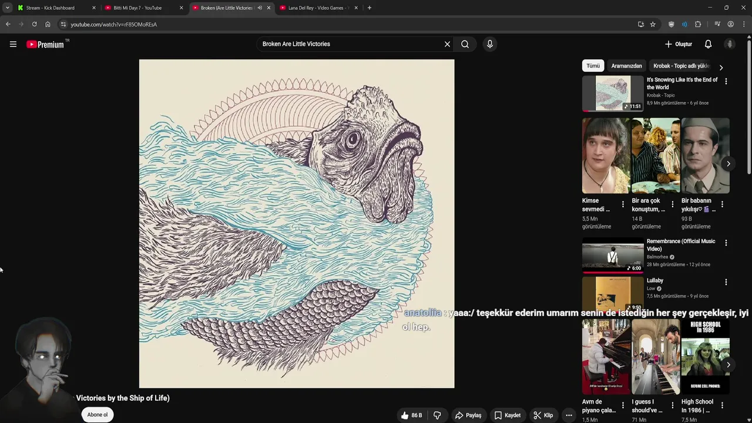Click the install app icon in address bar
This screenshot has height=423, width=752.
(x=640, y=24)
